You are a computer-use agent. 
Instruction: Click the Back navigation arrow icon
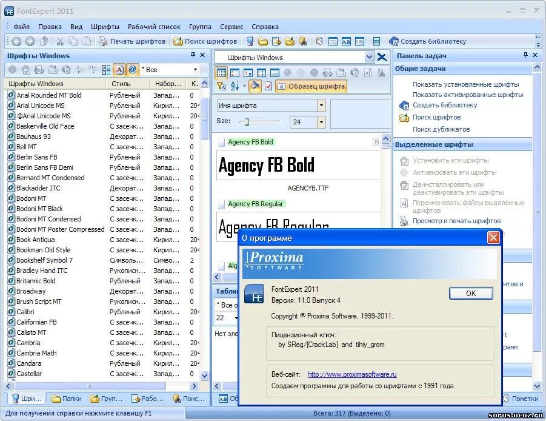click(x=16, y=41)
